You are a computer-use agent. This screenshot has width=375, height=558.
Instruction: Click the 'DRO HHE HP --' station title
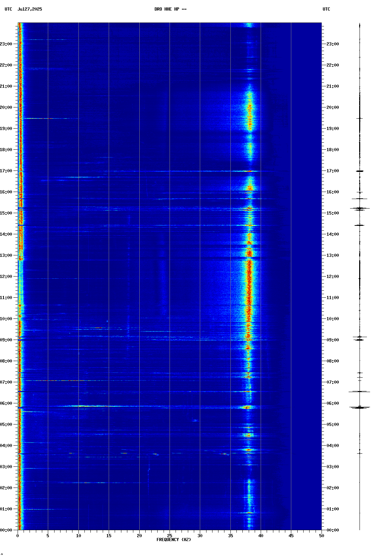click(x=171, y=9)
